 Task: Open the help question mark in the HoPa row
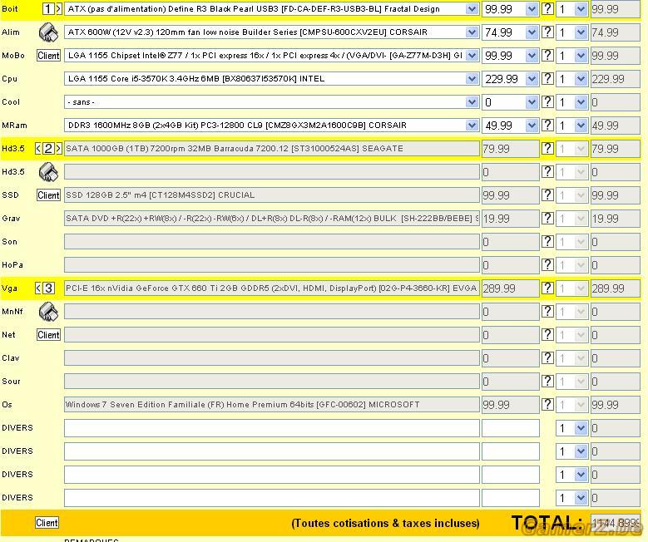click(x=547, y=264)
